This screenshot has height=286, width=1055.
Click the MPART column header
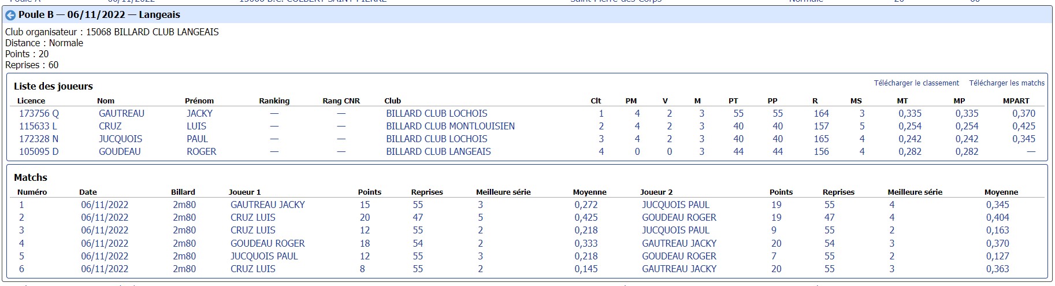tap(1016, 101)
